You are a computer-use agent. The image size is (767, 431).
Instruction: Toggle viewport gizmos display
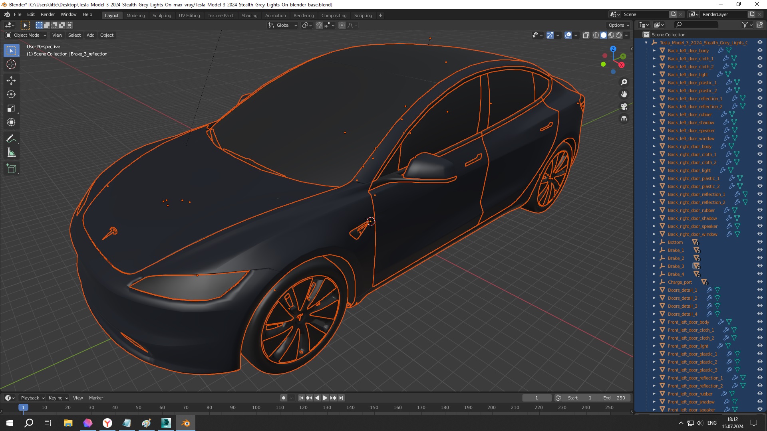(550, 35)
